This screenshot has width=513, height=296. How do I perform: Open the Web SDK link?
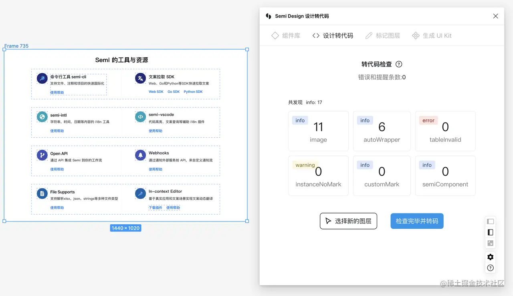click(x=156, y=92)
